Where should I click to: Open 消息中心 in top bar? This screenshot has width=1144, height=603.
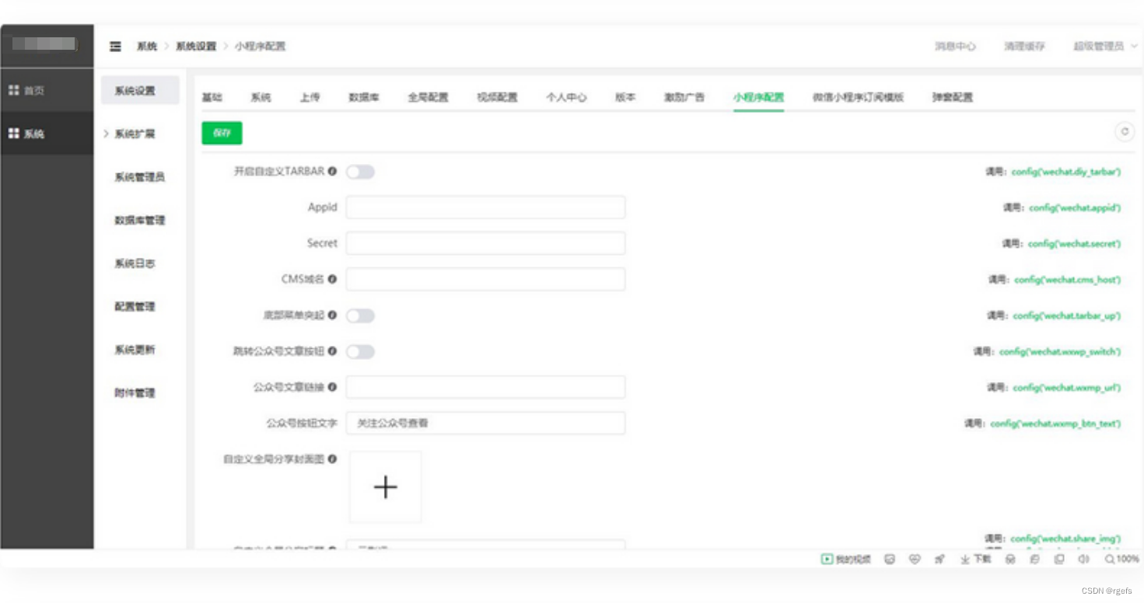pos(955,47)
